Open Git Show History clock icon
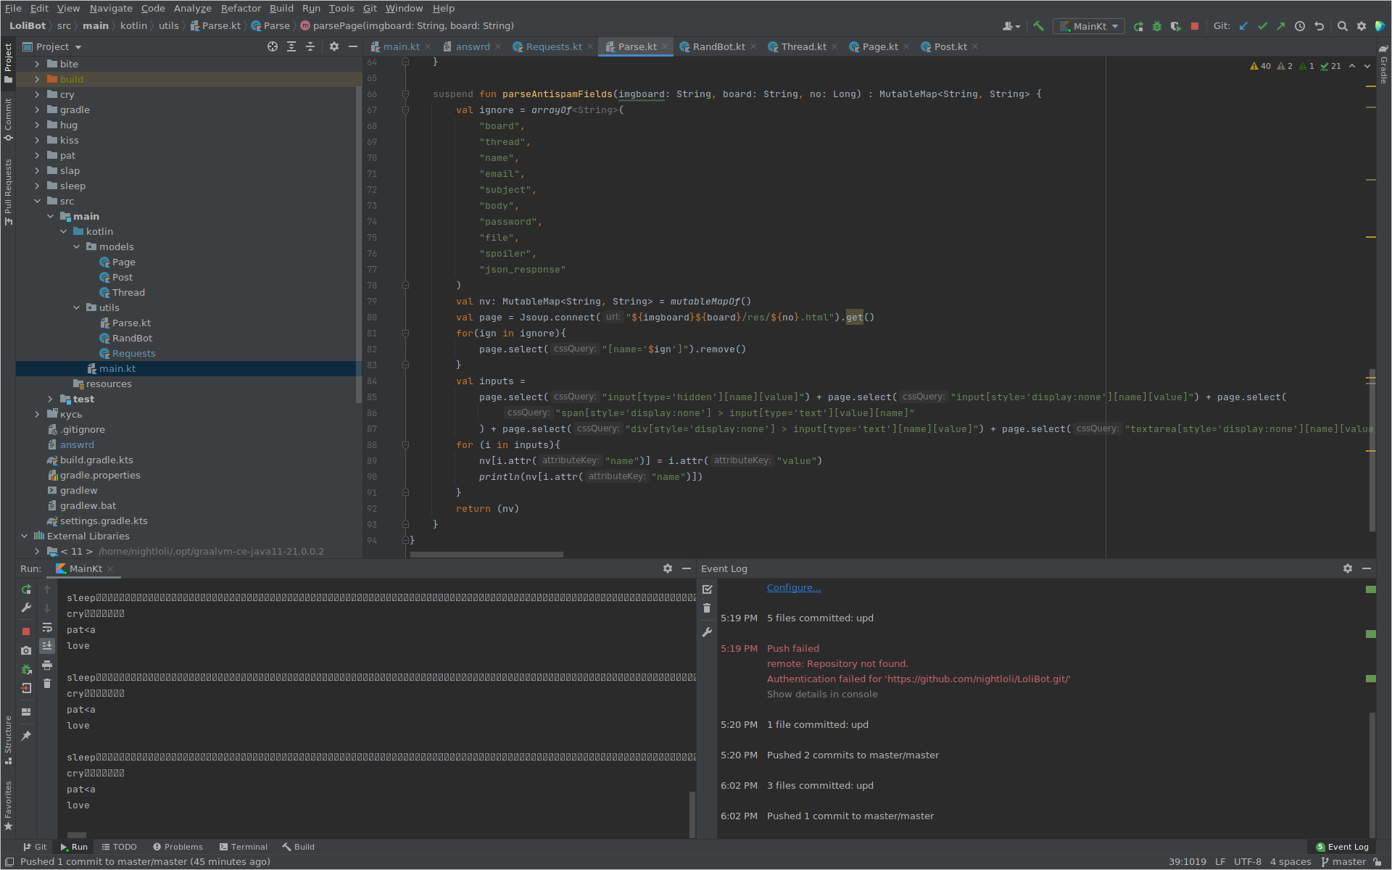This screenshot has height=870, width=1392. pyautogui.click(x=1300, y=26)
